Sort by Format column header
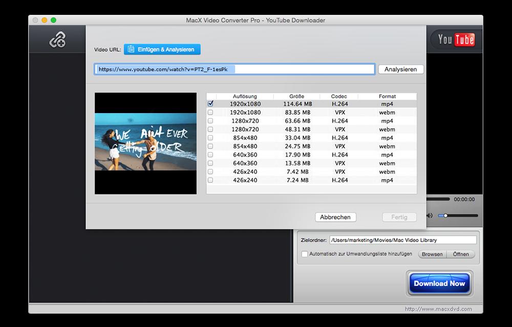The image size is (512, 327). coord(387,96)
